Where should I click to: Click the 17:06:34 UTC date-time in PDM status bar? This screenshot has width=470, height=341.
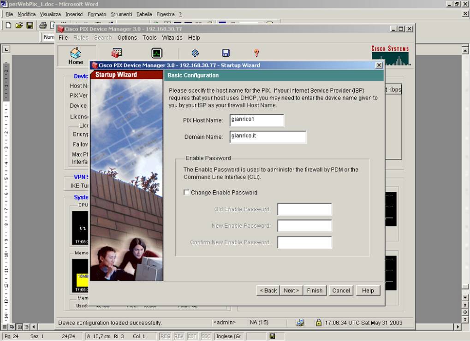363,323
